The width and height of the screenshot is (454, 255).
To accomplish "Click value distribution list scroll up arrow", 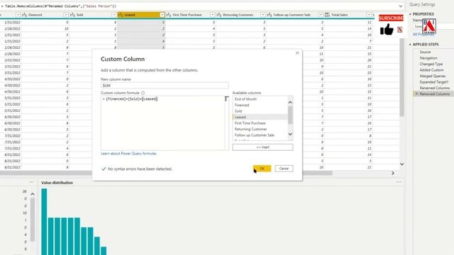I will pyautogui.click(x=33, y=194).
